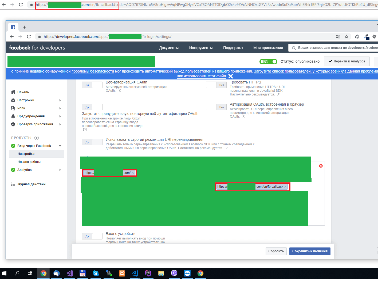Viewport: 378px width, 288px height.
Task: Expand the Analytics sidebar arrow
Action: tap(60, 170)
